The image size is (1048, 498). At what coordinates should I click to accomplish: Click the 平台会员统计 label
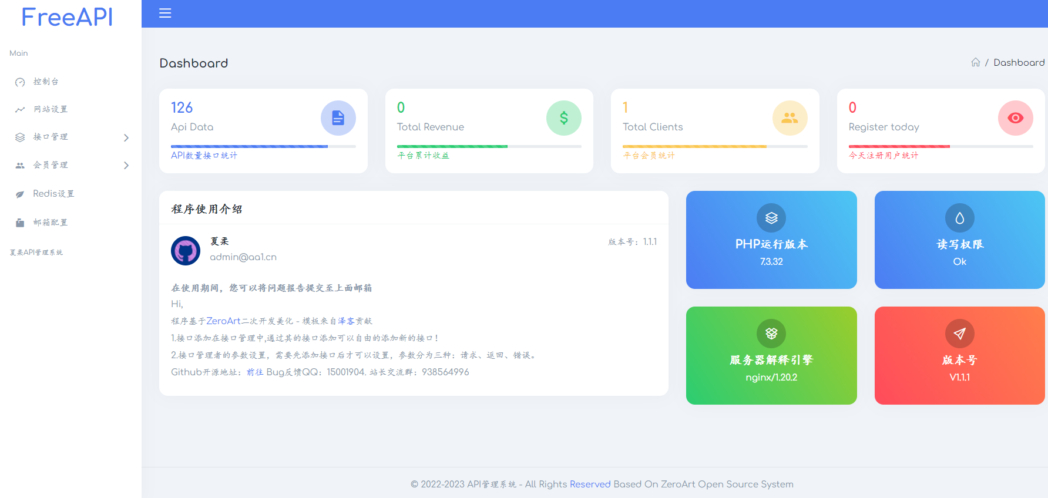coord(649,156)
